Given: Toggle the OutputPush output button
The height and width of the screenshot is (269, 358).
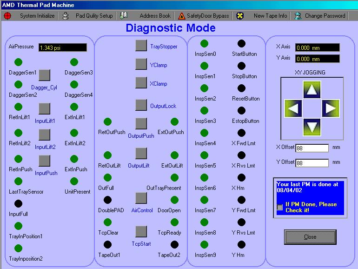Looking at the screenshot, I should point(141,124).
